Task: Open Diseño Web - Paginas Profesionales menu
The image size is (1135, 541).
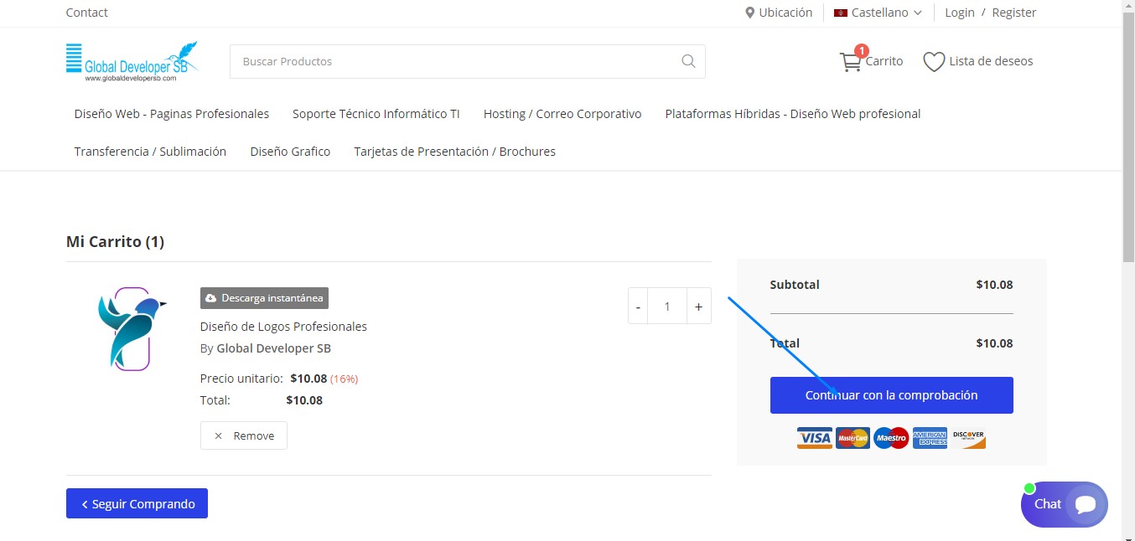Action: 172,114
